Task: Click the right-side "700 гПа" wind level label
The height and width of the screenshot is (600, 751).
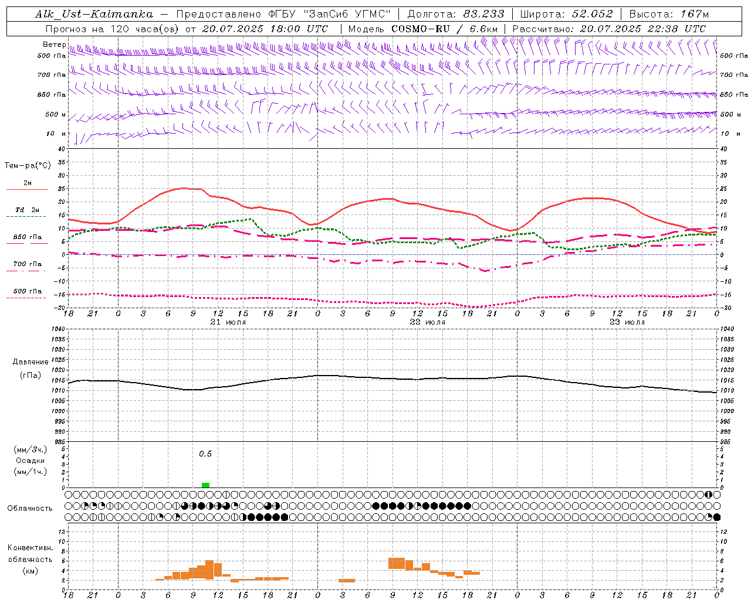Action: (x=734, y=75)
